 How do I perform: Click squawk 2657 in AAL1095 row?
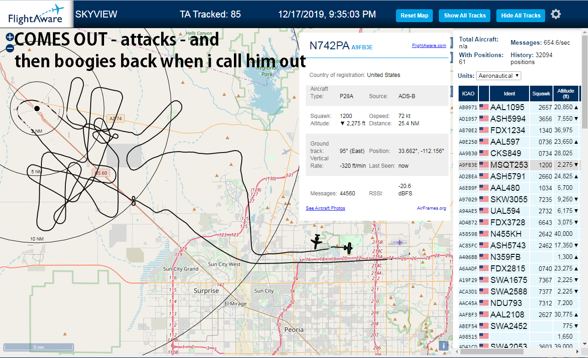(x=545, y=107)
